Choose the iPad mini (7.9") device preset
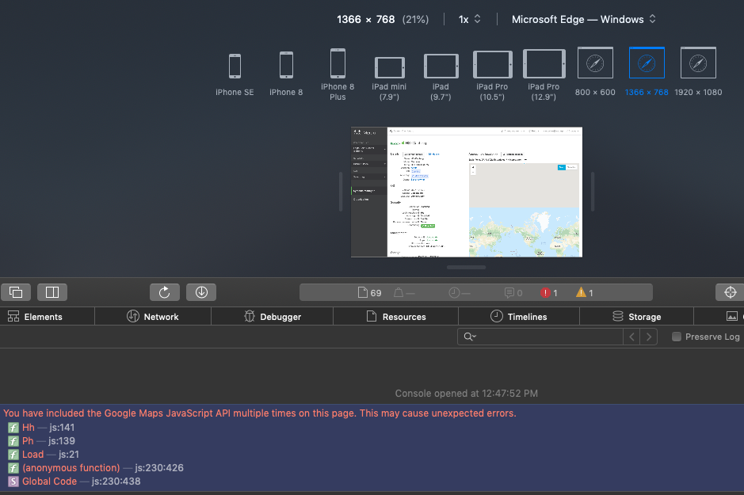Screen dimensions: 744x495 389,67
